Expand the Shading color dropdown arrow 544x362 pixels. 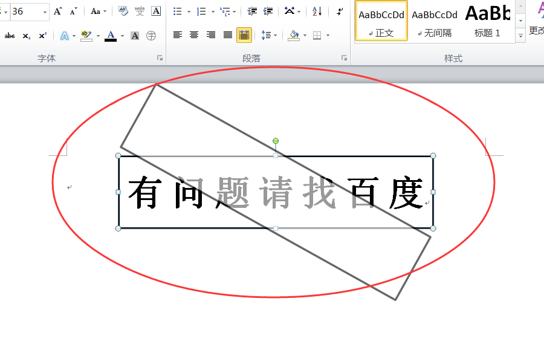[x=305, y=36]
